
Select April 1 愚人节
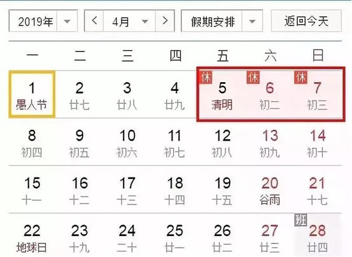click(x=32, y=94)
